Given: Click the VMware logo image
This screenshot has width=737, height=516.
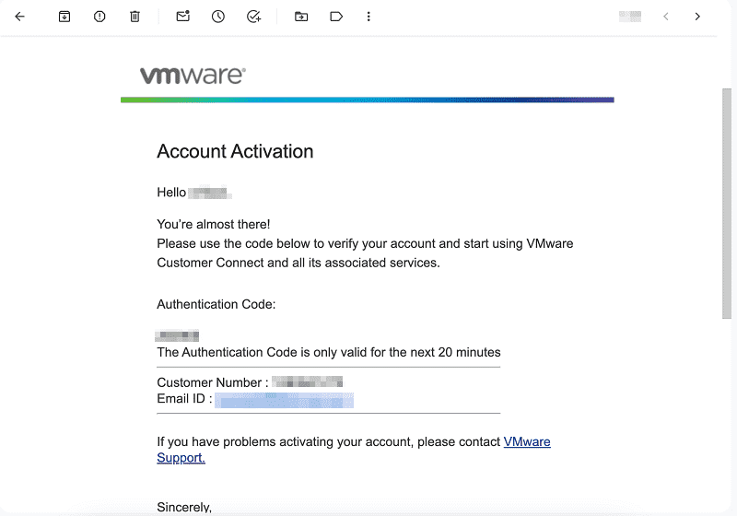Looking at the screenshot, I should tap(193, 76).
